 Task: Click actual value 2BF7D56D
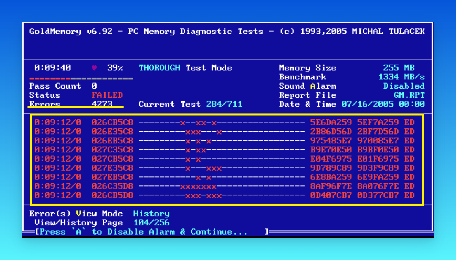(x=378, y=132)
